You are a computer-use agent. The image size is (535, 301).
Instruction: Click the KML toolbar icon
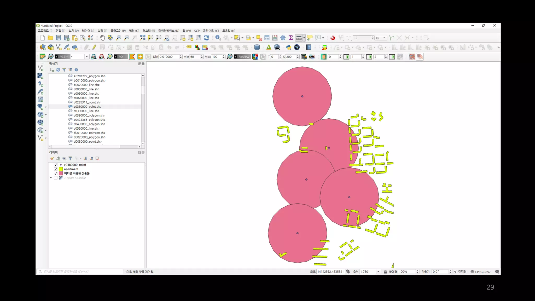tap(312, 57)
